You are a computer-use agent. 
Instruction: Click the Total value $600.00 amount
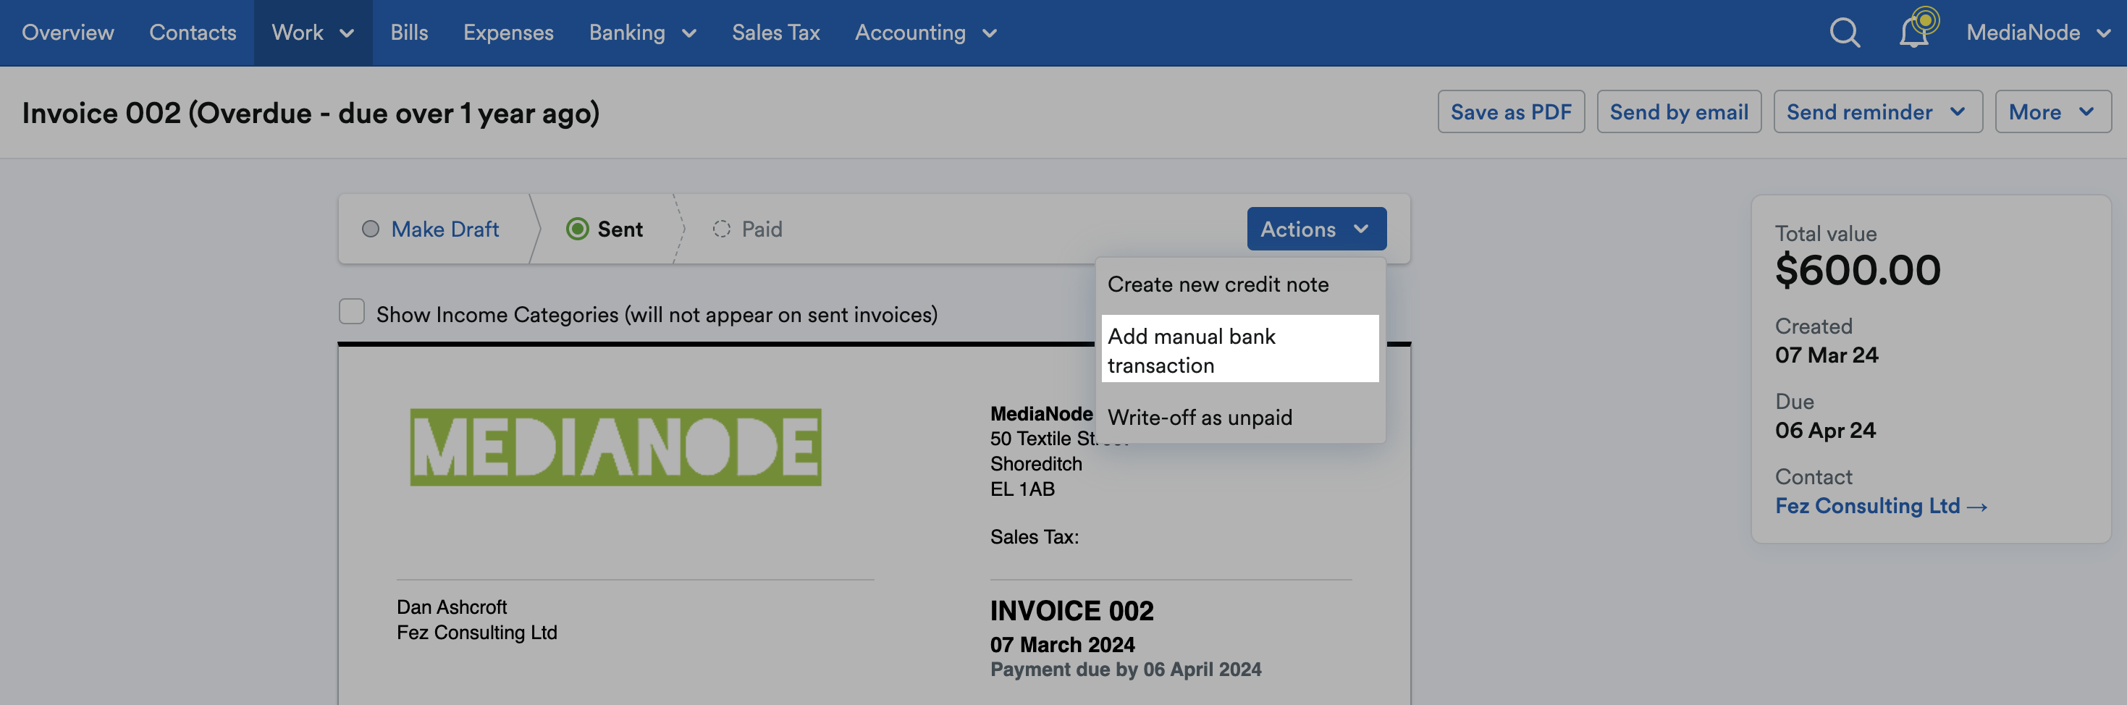click(x=1857, y=271)
